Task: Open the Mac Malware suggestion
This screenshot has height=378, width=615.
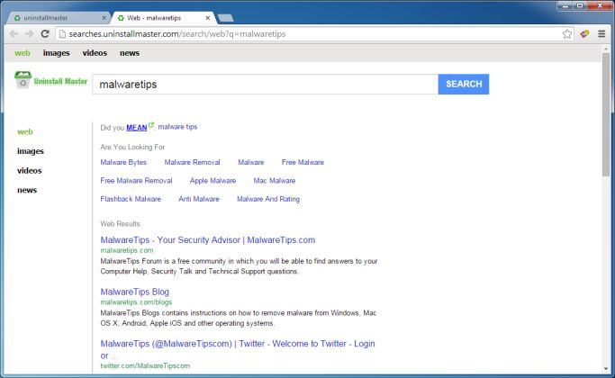Action: pos(275,181)
